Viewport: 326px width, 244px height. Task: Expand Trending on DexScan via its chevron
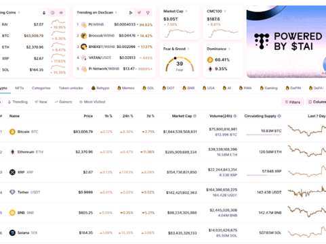pyautogui.click(x=116, y=13)
